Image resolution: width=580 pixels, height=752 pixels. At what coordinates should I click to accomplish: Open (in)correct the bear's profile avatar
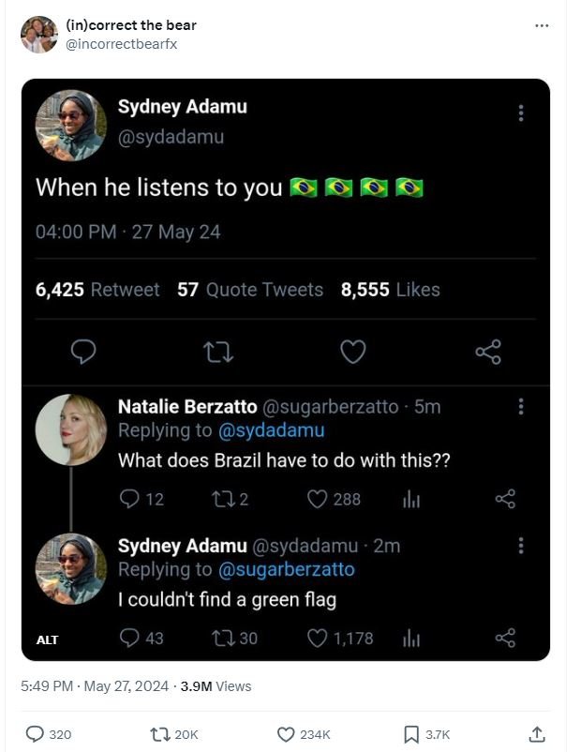click(x=37, y=30)
